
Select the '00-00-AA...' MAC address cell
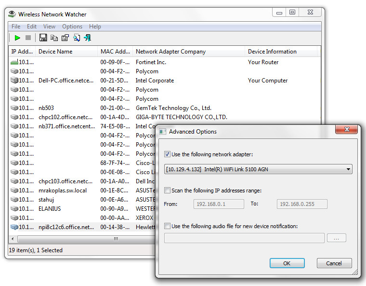(115, 218)
